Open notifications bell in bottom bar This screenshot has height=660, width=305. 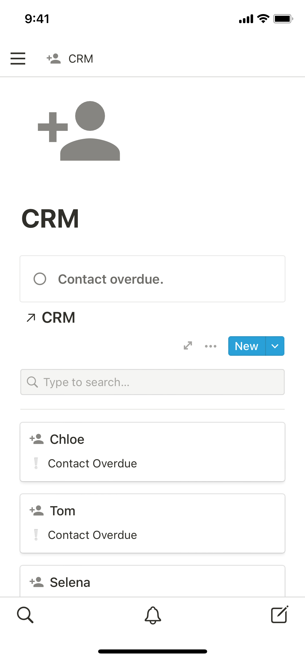coord(153,615)
